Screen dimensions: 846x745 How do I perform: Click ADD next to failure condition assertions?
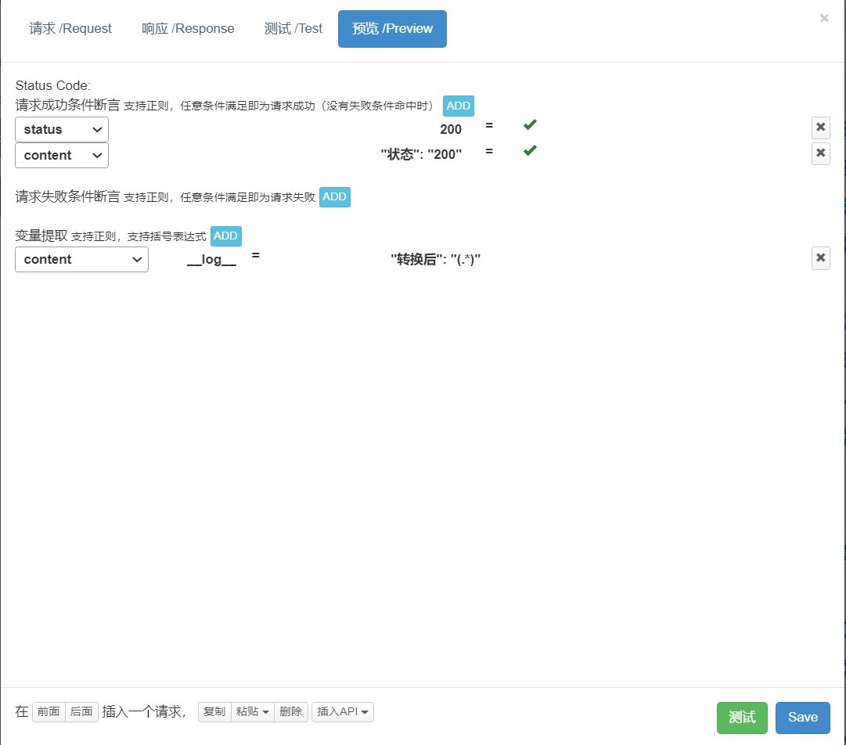coord(334,196)
